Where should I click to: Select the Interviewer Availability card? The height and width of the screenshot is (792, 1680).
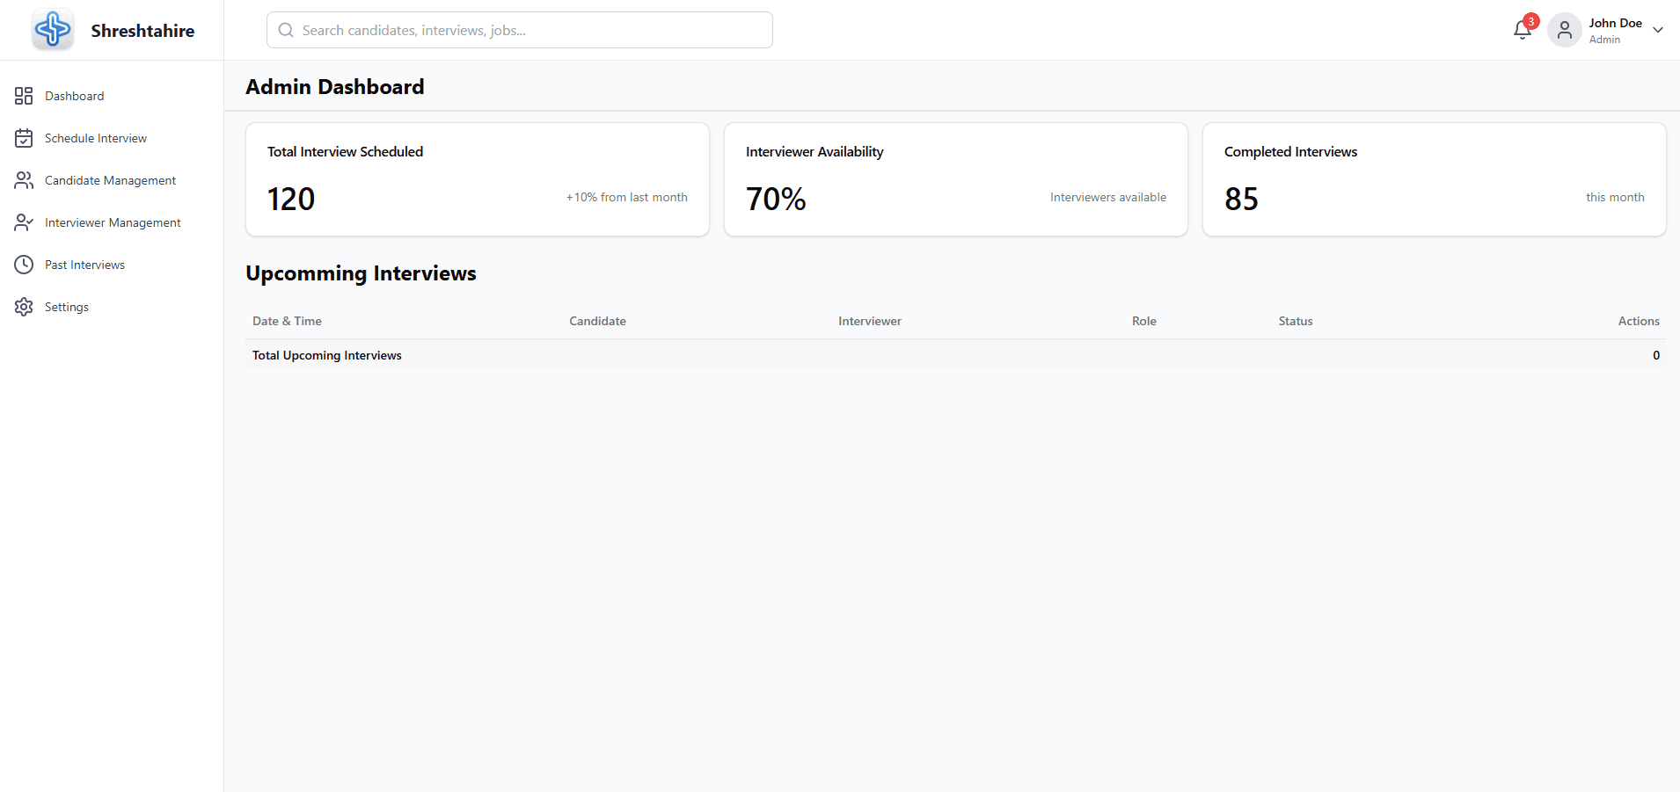pyautogui.click(x=955, y=179)
